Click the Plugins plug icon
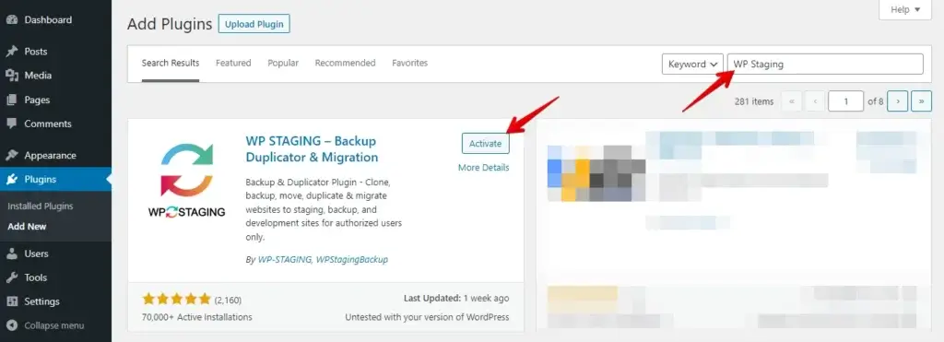944x342 pixels. tap(12, 180)
